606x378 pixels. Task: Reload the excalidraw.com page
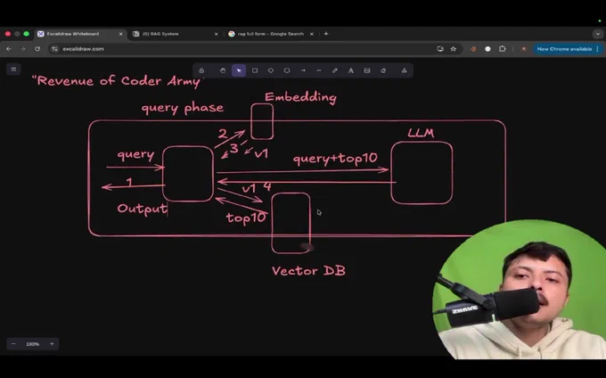pos(37,49)
